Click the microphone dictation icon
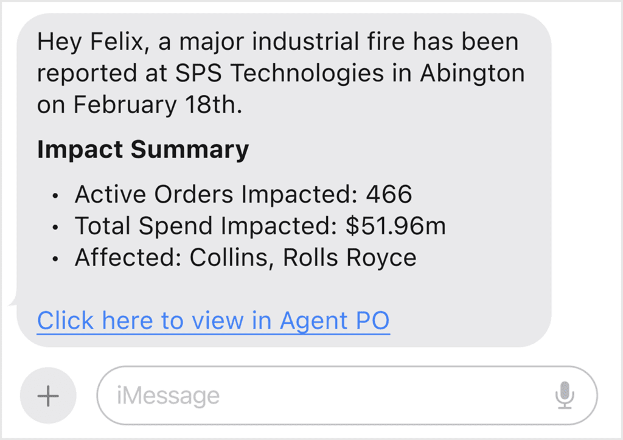The width and height of the screenshot is (623, 440). click(565, 396)
